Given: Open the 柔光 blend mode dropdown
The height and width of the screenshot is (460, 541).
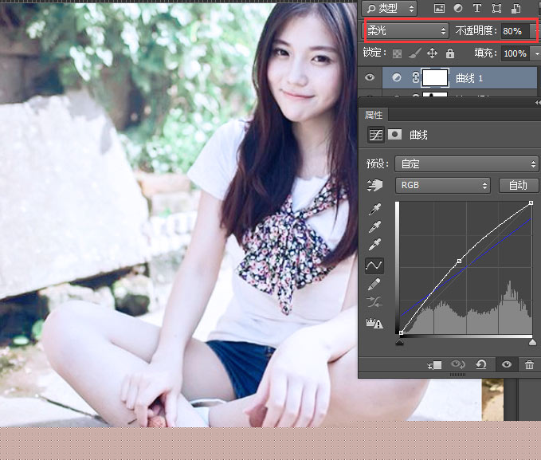Looking at the screenshot, I should point(406,31).
